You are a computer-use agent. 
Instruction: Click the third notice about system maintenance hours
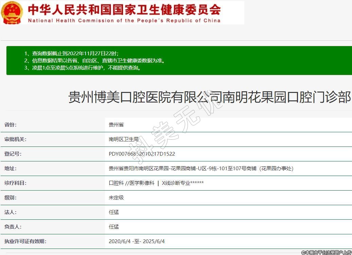pos(83,68)
